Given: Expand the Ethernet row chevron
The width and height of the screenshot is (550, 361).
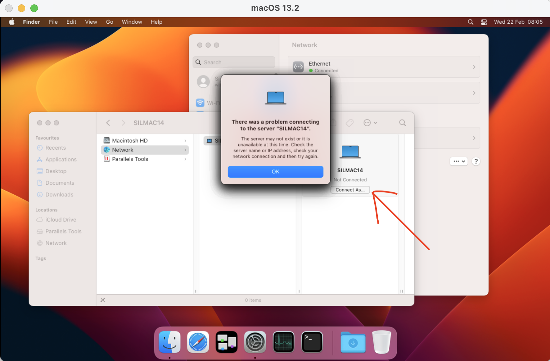Looking at the screenshot, I should pos(474,67).
